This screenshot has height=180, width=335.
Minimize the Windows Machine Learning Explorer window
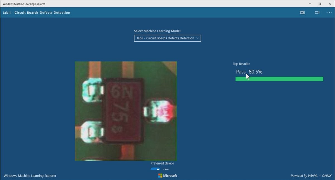(x=310, y=4)
